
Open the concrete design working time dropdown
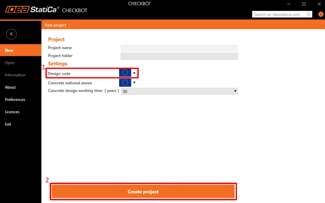coord(179,91)
